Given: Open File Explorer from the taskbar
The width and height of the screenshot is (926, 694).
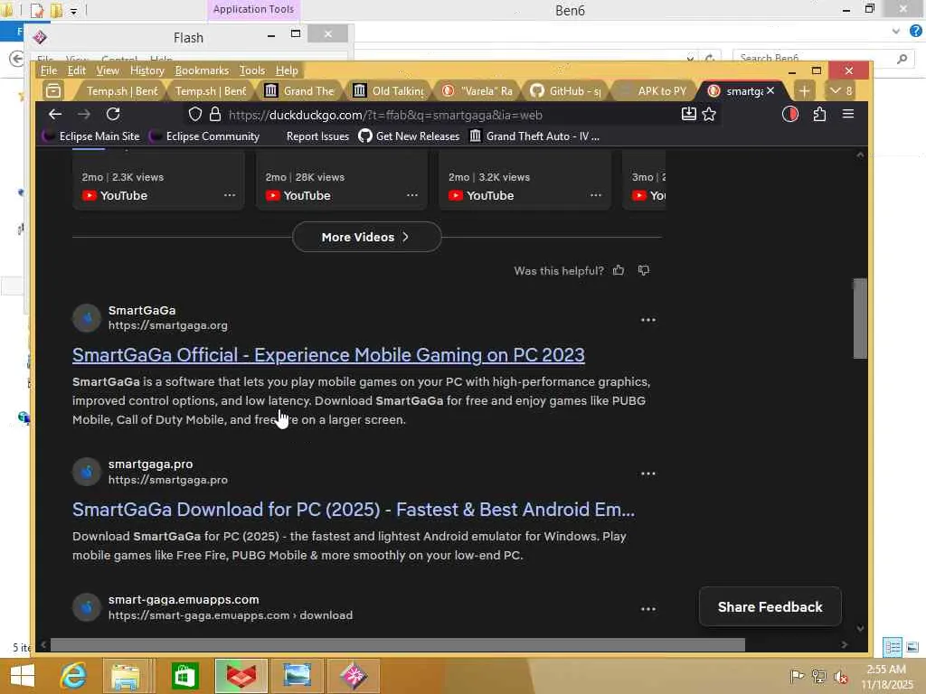Looking at the screenshot, I should (x=126, y=676).
